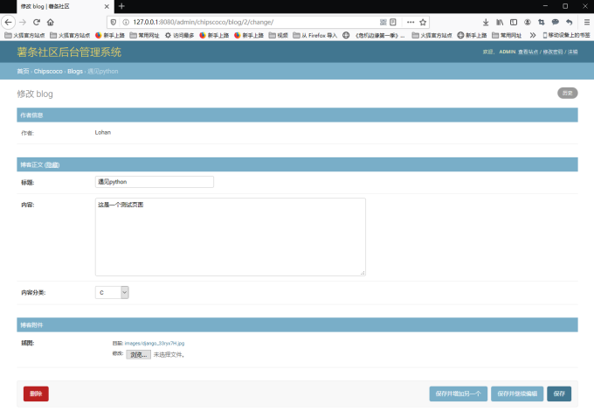The image size is (594, 418).
Task: Open Chipscoco breadcrumb link
Action: [x=48, y=72]
